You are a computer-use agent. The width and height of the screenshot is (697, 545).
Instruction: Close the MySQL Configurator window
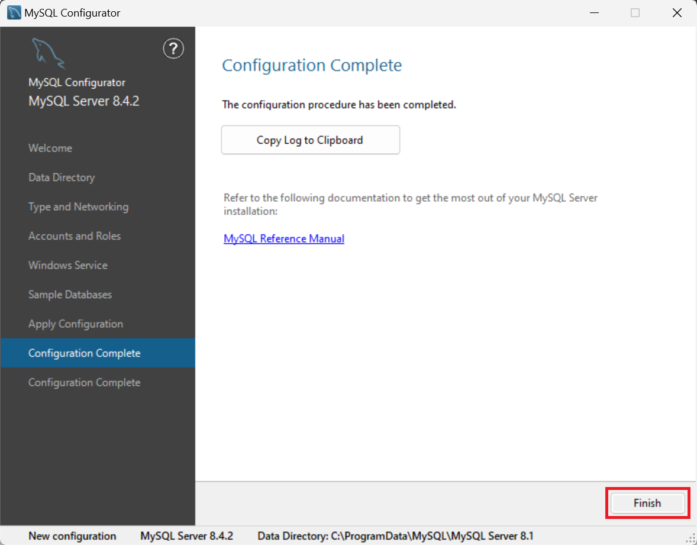(677, 13)
